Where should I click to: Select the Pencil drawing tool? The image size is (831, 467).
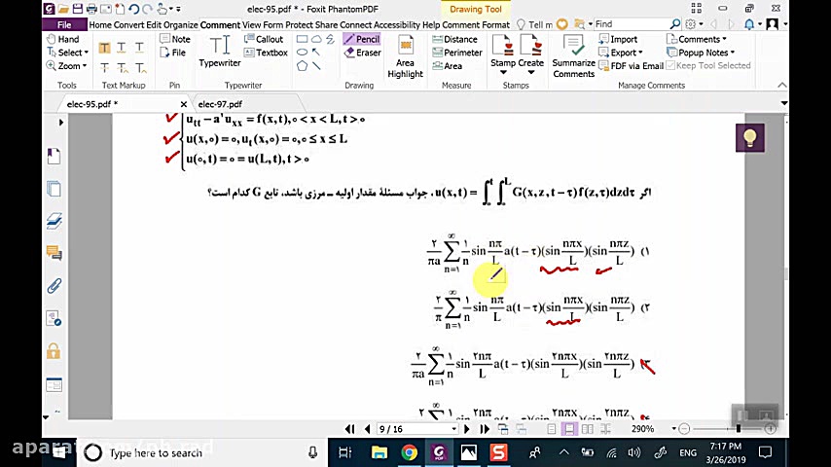(361, 39)
